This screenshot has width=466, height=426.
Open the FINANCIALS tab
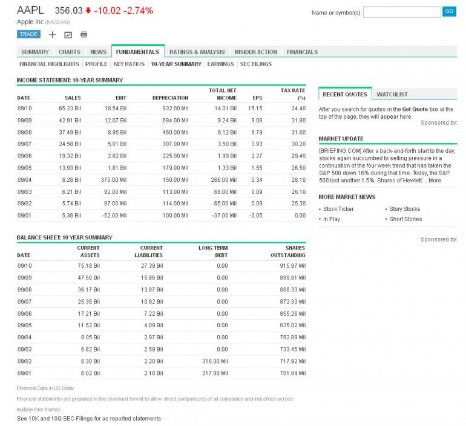pyautogui.click(x=302, y=52)
